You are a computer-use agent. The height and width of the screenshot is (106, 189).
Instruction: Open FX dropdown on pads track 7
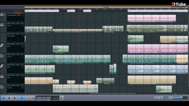point(23,75)
